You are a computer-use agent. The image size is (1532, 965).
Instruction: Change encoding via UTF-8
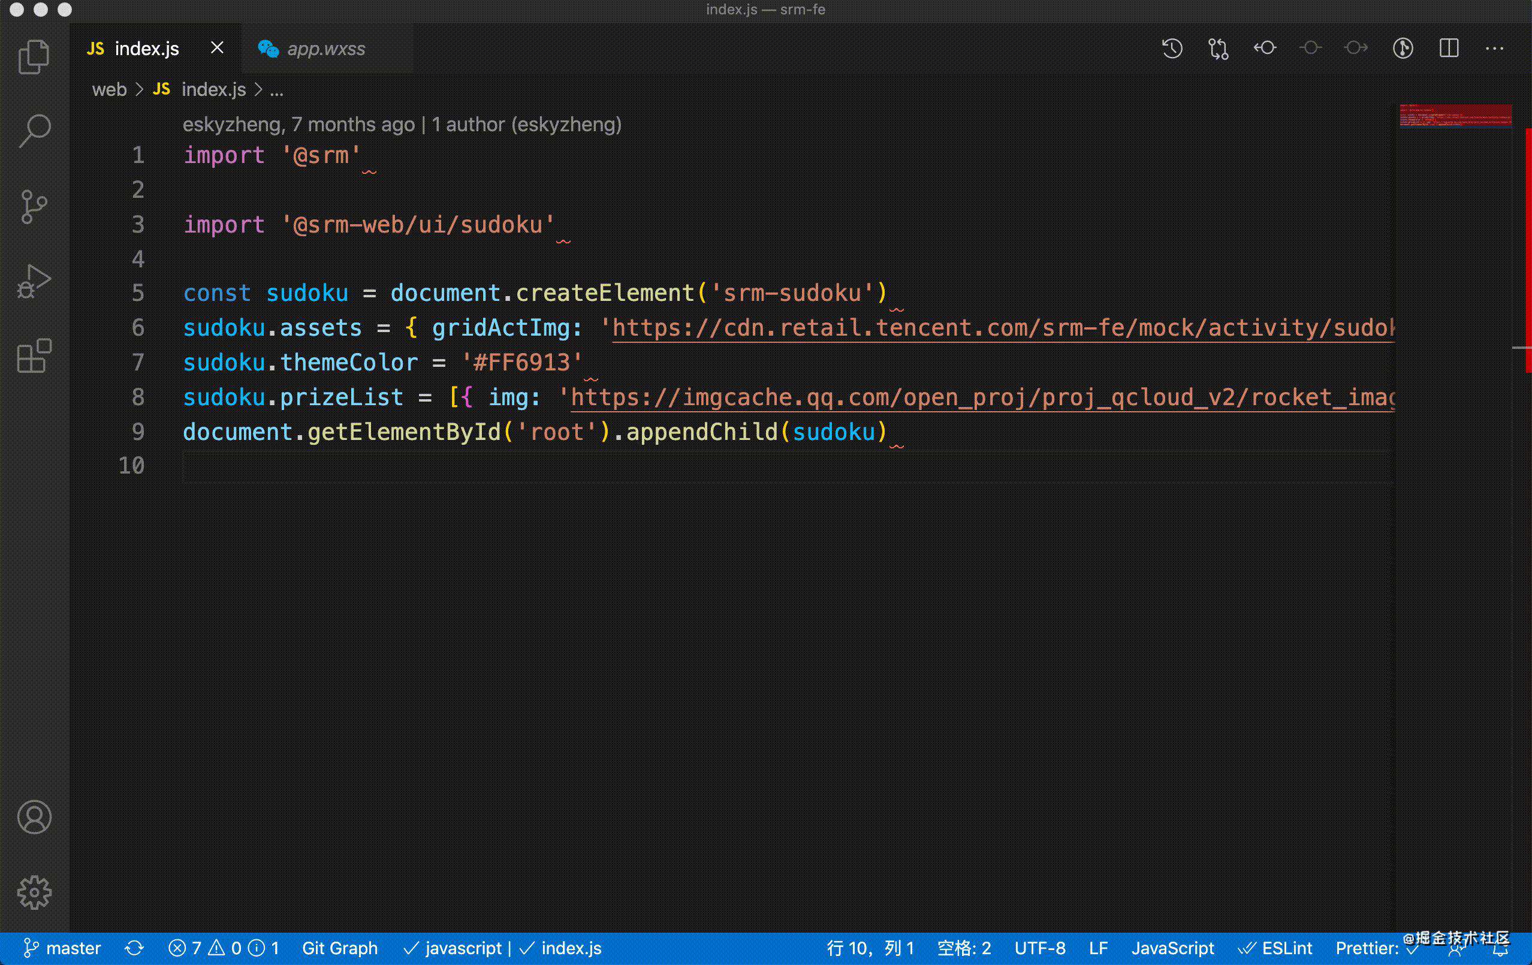coord(1039,948)
